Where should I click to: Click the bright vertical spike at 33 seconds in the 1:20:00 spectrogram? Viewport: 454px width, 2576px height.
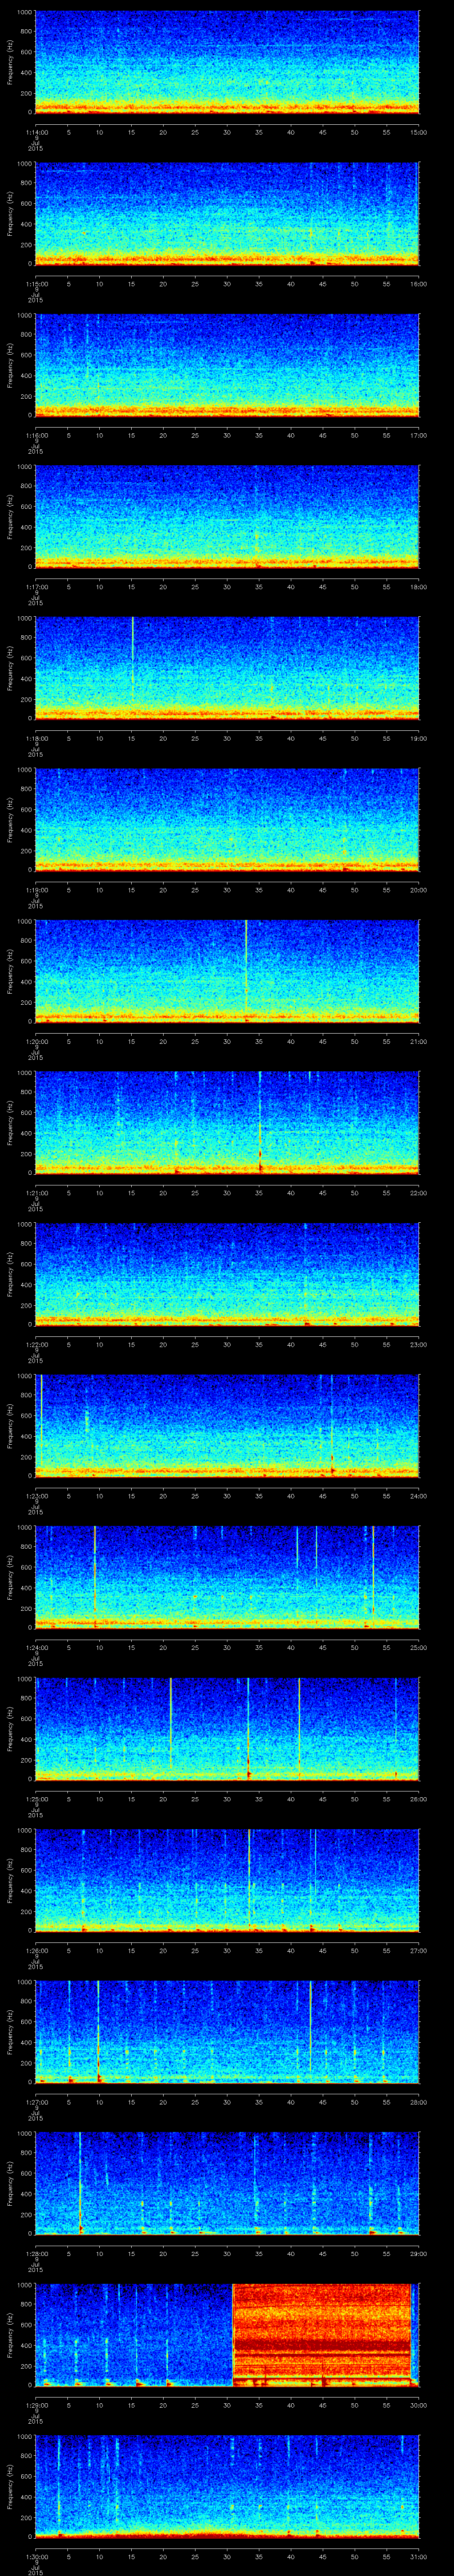[x=246, y=970]
